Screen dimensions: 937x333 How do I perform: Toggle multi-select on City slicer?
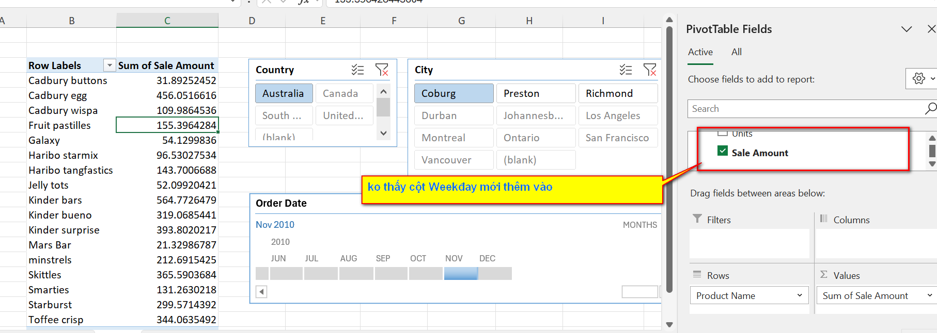tap(626, 70)
